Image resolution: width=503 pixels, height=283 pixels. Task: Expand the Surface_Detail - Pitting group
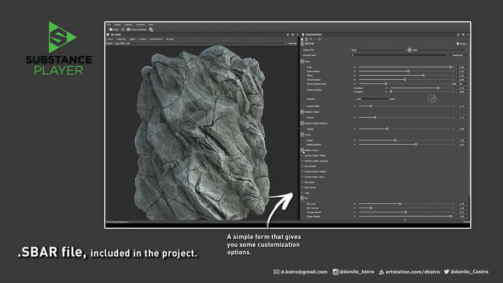[302, 156]
